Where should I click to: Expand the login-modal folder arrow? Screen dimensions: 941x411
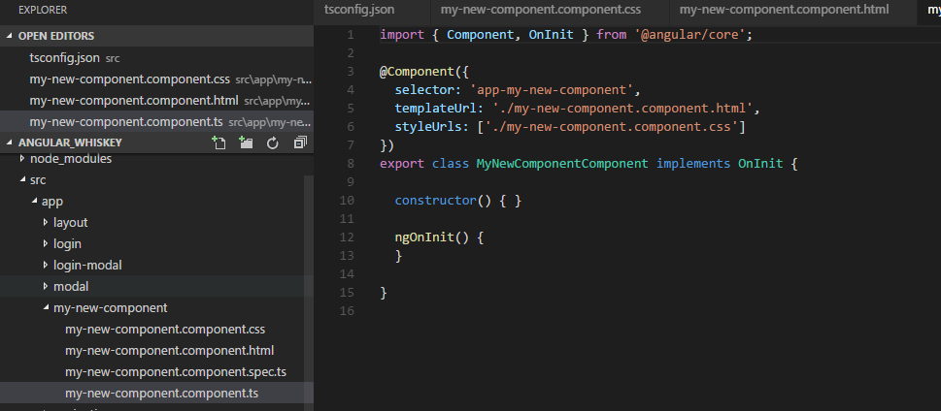[x=46, y=265]
